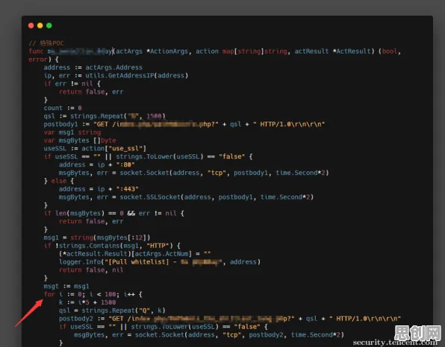Click the k := i*5 + 1500 line

point(87,302)
